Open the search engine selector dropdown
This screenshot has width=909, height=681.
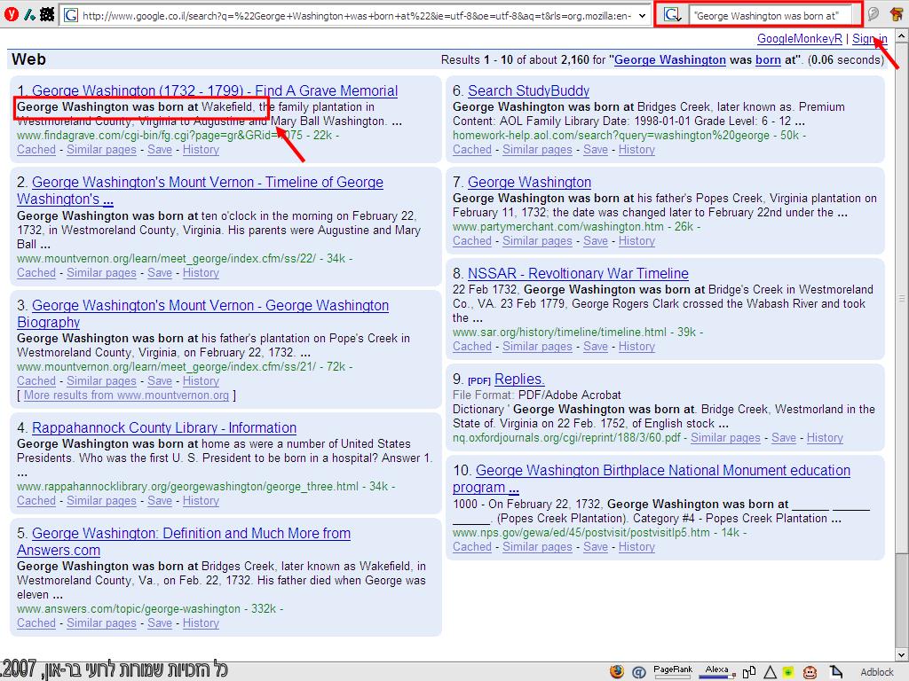pyautogui.click(x=672, y=15)
